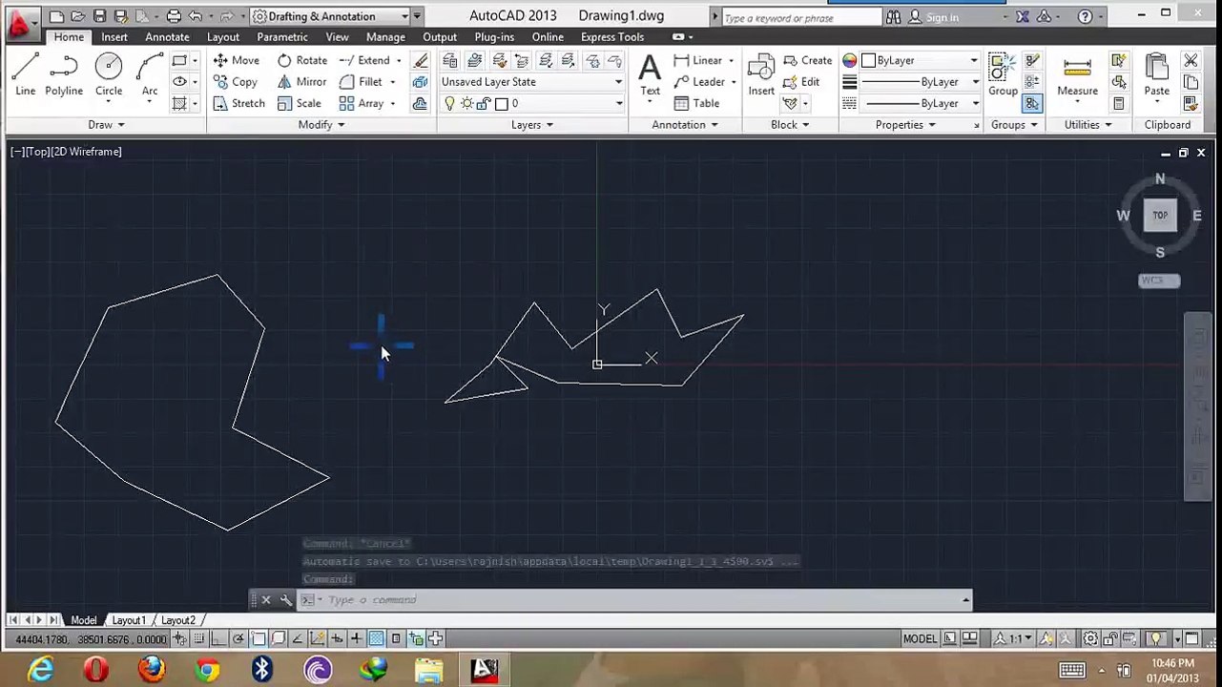Screen dimensions: 1222x687
Task: Click the Linear dimension tool
Action: (x=698, y=60)
